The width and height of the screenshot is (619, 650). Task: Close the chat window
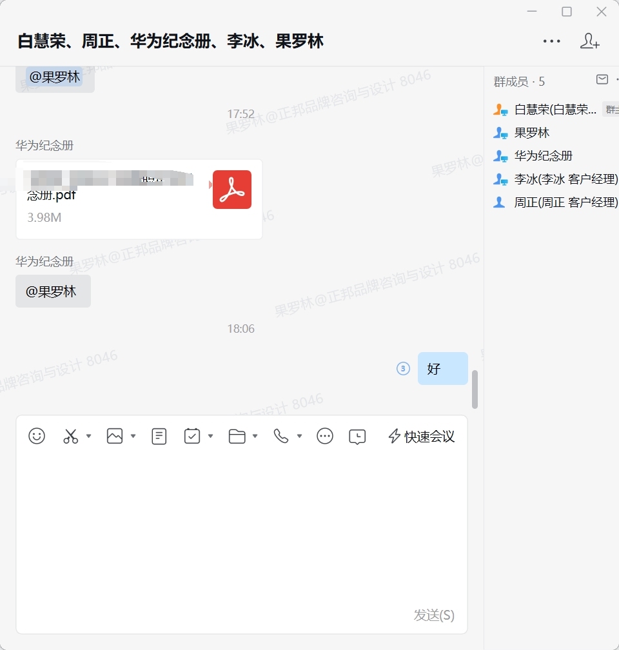point(602,12)
